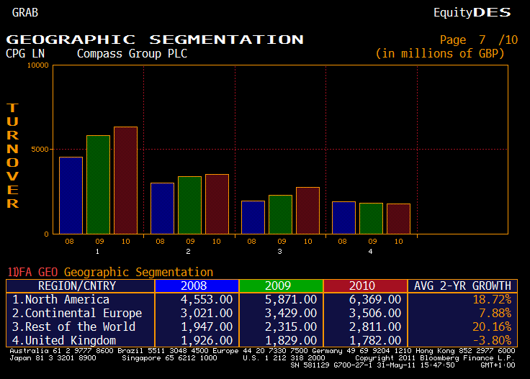Click the AVG 2-YR GROWTH column header

coord(462,286)
